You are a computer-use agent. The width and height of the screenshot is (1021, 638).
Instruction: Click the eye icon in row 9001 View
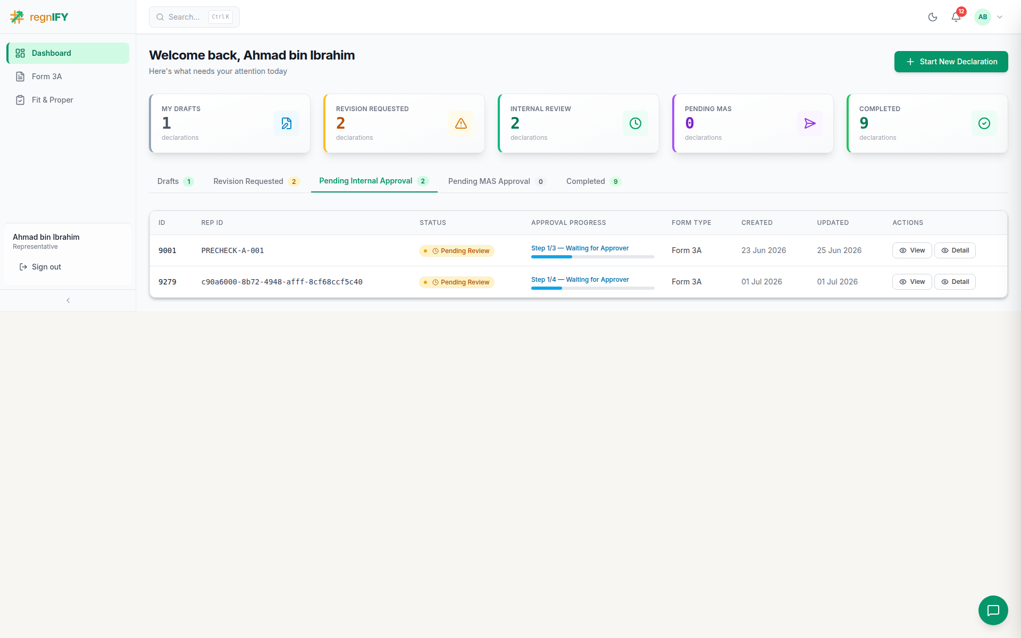[x=903, y=250]
